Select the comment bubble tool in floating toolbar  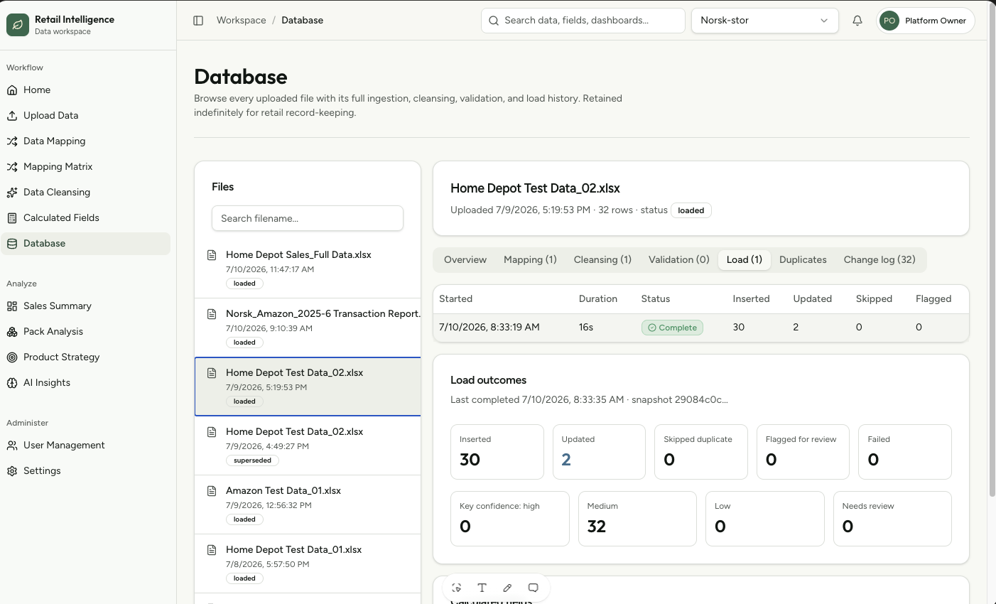click(533, 588)
